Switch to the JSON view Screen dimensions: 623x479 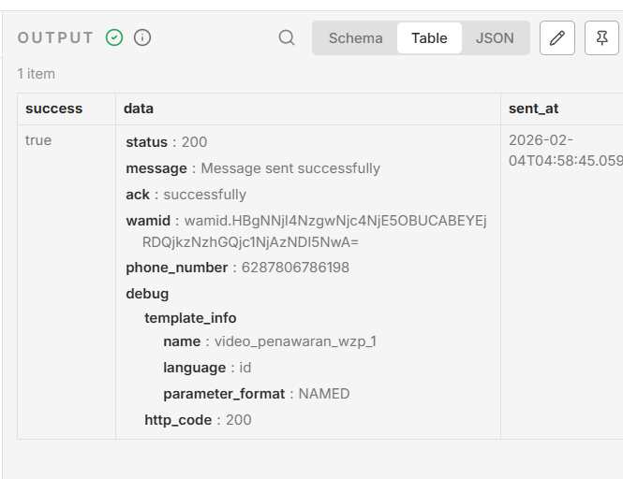495,38
